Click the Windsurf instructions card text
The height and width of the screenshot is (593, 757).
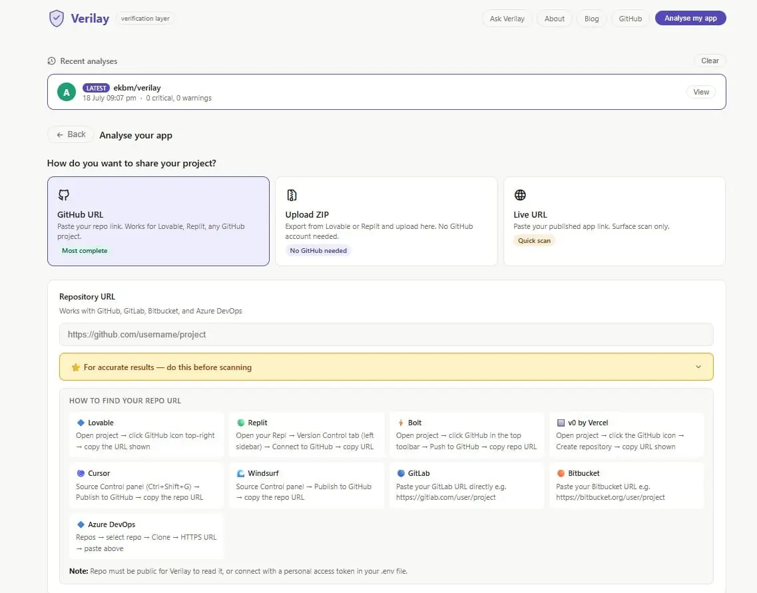point(304,492)
